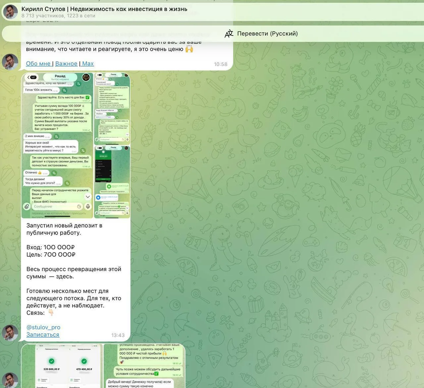Click the text 'Запустил новый депозит в публичную работу.'

pyautogui.click(x=64, y=229)
